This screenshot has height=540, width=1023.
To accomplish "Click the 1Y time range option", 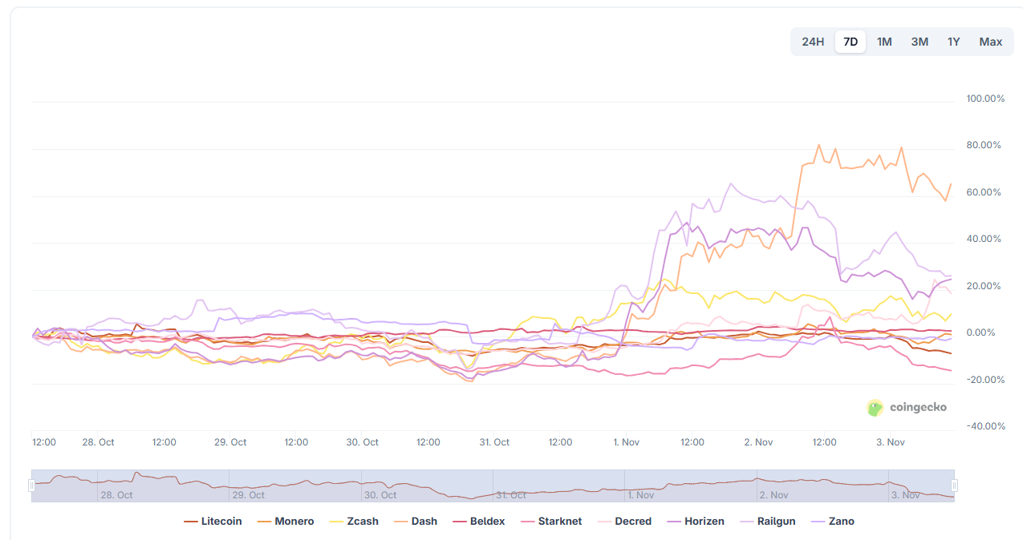I will tap(953, 41).
